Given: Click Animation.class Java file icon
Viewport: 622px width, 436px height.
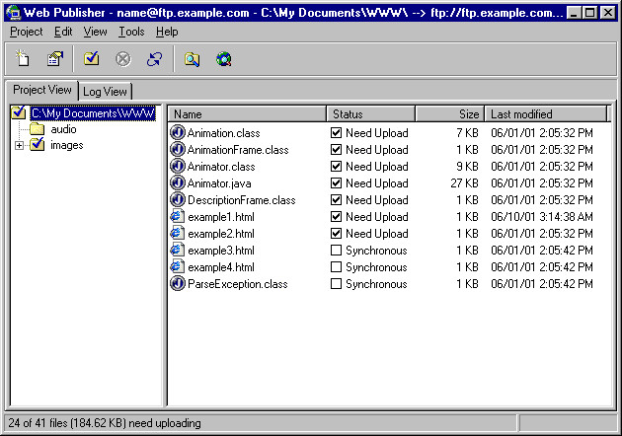Looking at the screenshot, I should point(178,132).
